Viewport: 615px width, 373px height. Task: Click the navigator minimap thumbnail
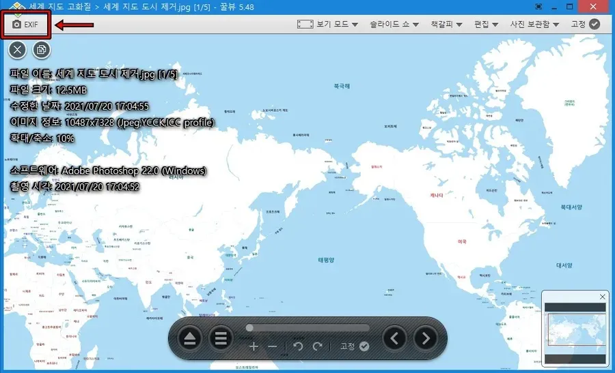click(575, 333)
